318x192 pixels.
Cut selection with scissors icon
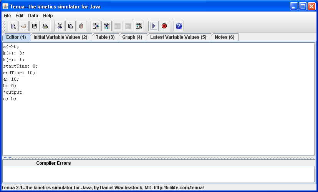60,26
